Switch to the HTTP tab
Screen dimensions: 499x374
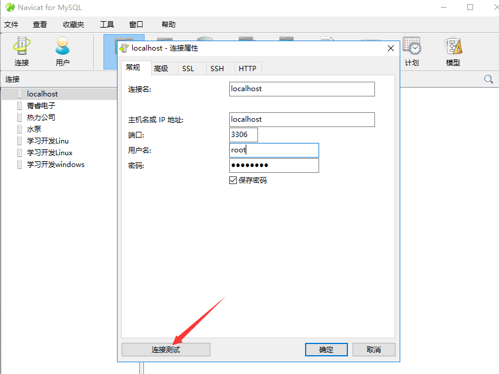(247, 68)
